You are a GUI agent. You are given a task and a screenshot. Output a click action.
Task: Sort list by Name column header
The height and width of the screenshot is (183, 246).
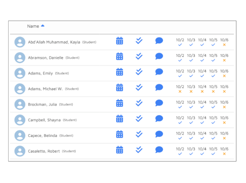click(33, 26)
